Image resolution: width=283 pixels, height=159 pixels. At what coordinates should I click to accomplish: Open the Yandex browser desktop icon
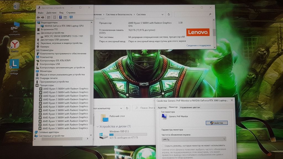[14, 44]
